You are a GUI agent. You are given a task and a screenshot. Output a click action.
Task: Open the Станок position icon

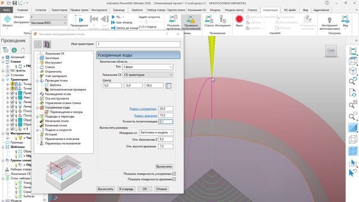pos(209,21)
